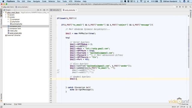Open the Navigate menu
This screenshot has width=192, height=108.
coord(37,1)
